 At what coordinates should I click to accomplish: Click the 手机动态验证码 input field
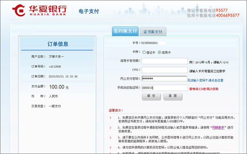(x=165, y=88)
